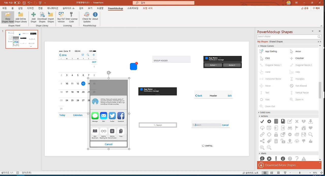Click the plus circle icon in Actions
This screenshot has height=176, width=325.
point(269,122)
